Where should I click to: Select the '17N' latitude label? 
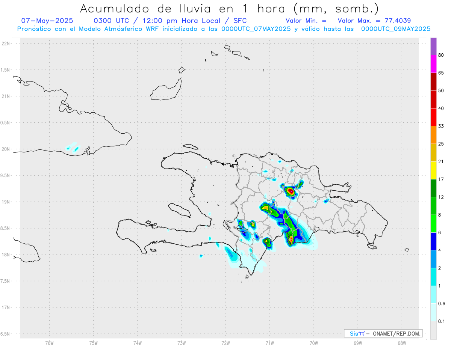(x=6, y=308)
